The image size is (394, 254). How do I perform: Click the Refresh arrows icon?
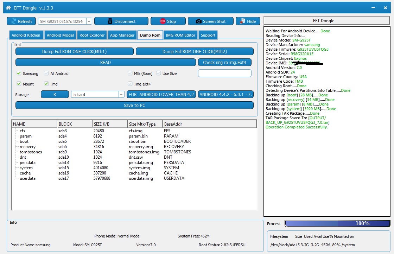tap(14, 21)
